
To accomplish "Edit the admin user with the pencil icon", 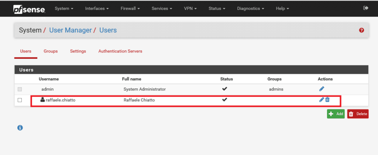I will [322, 89].
